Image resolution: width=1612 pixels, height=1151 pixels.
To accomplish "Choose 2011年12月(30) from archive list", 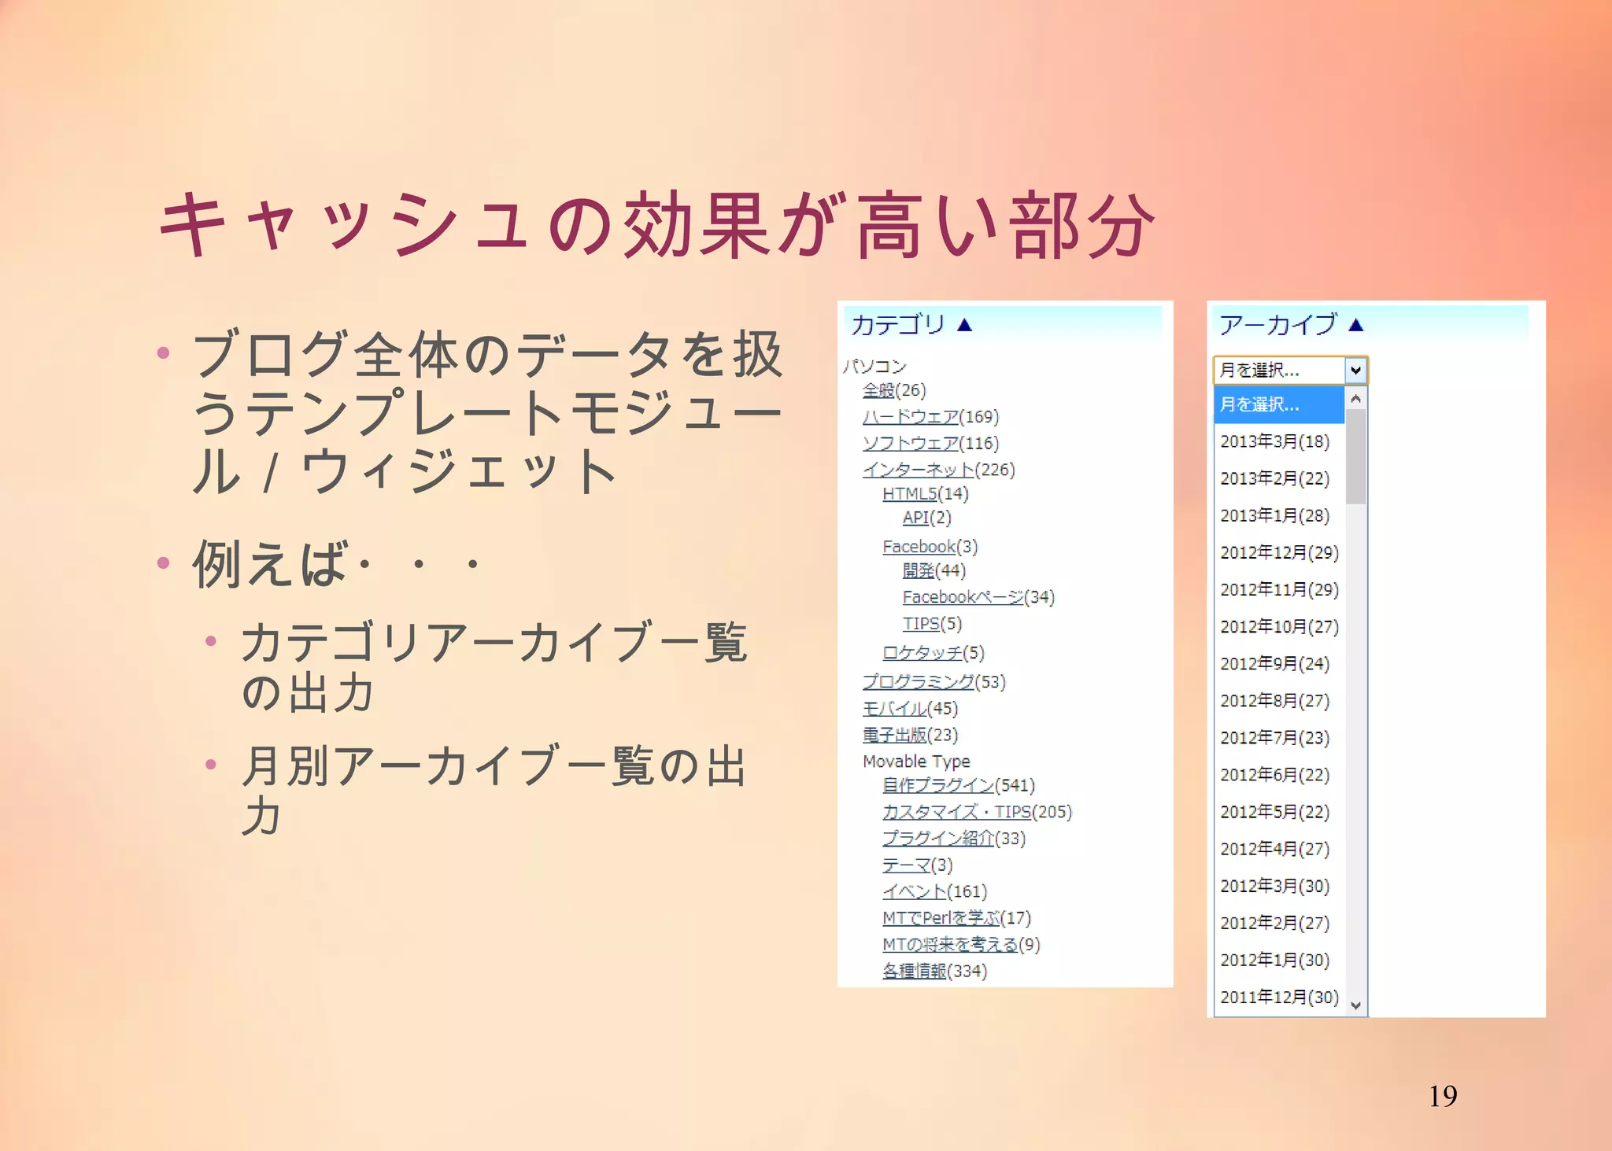I will pos(1280,997).
